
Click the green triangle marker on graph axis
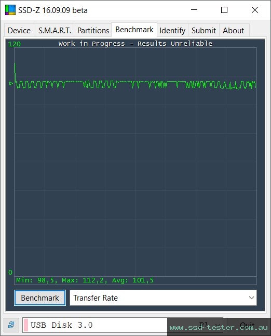(x=11, y=83)
